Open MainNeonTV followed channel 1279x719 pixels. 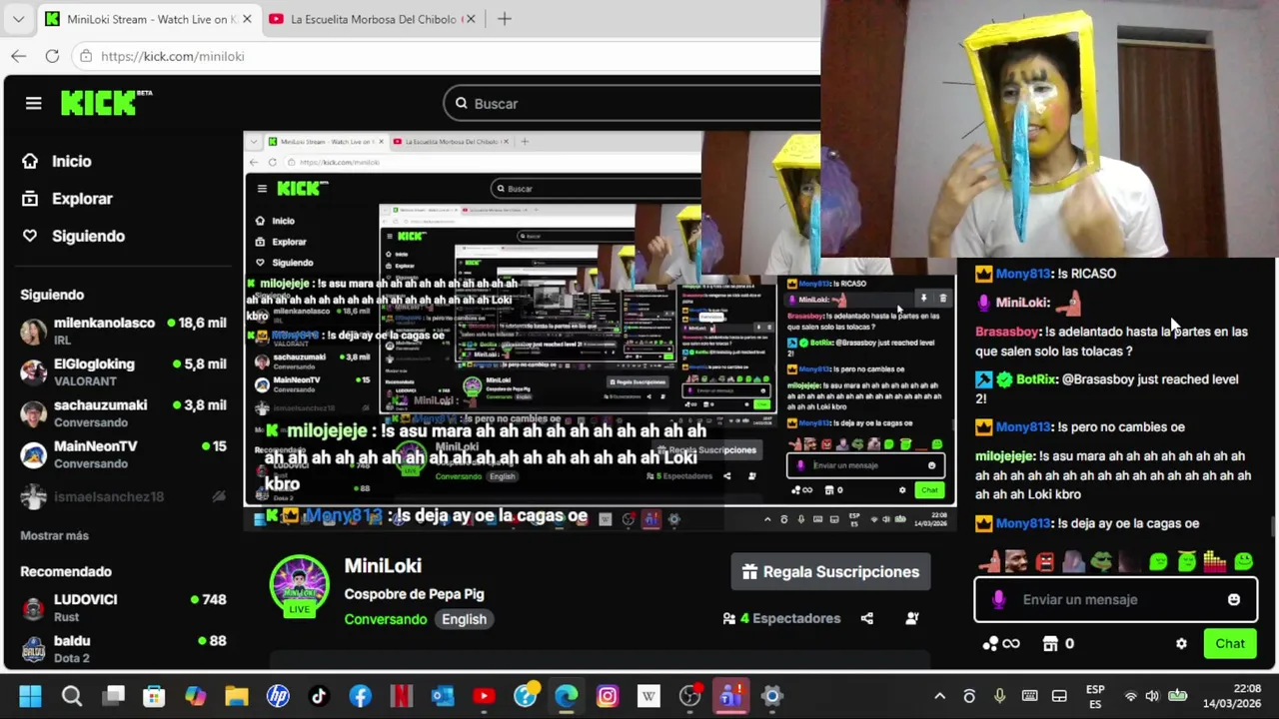point(124,454)
